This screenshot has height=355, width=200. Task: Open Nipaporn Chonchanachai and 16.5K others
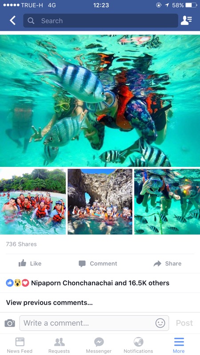point(100,283)
